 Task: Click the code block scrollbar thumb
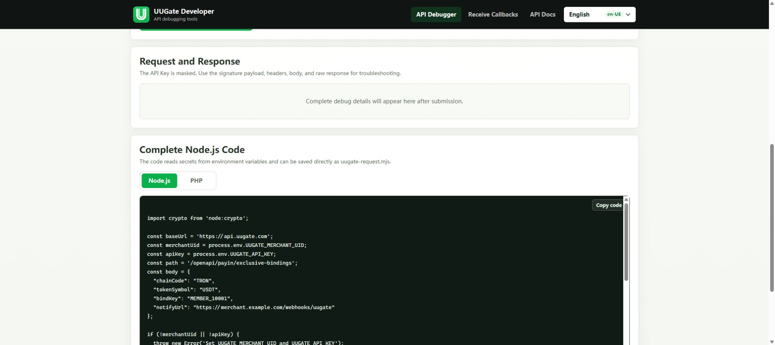(x=626, y=242)
